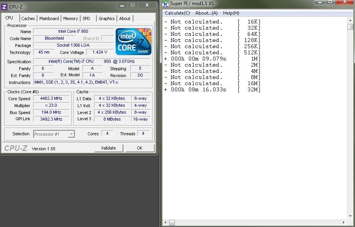The width and height of the screenshot is (355, 227).
Task: Click the 1M result '000h 00m 09.079s'
Action: click(199, 59)
